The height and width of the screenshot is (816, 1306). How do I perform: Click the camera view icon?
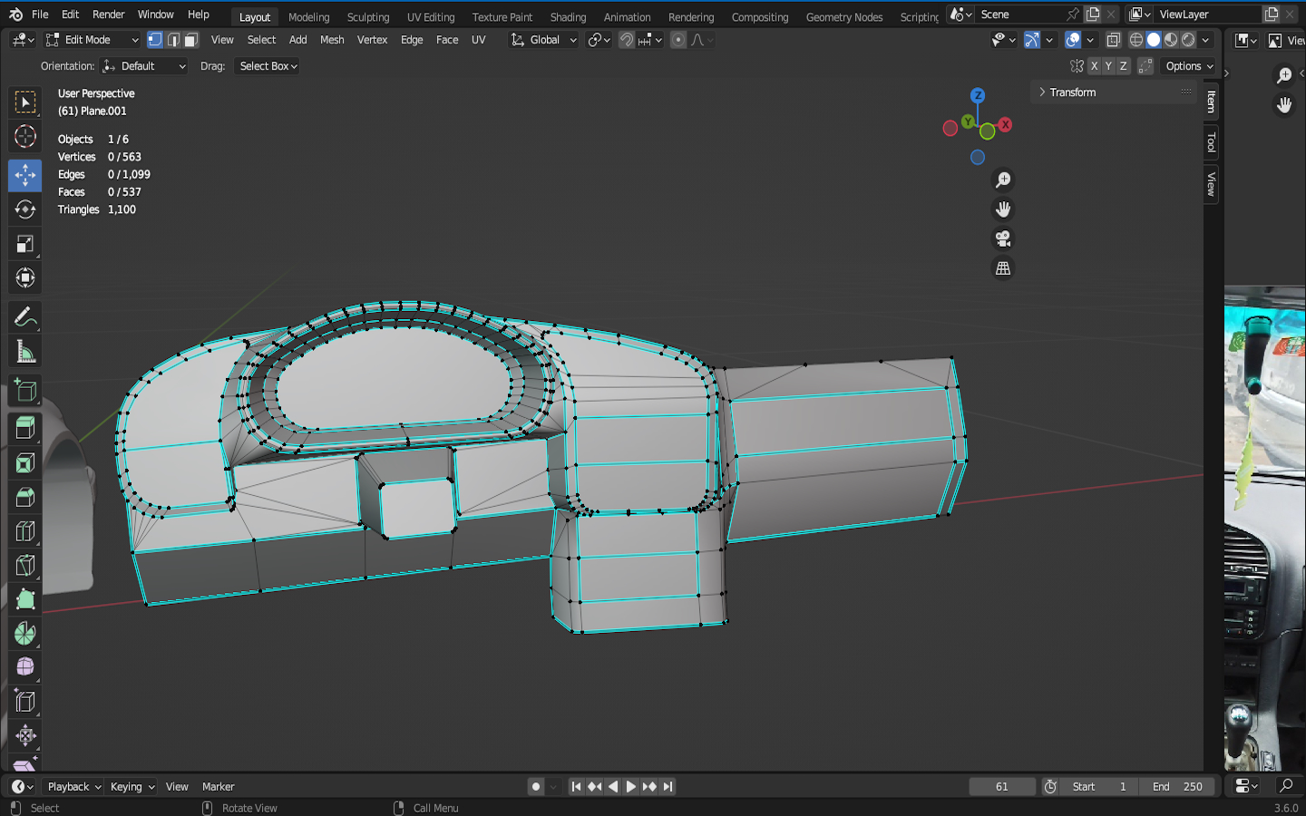[1002, 239]
